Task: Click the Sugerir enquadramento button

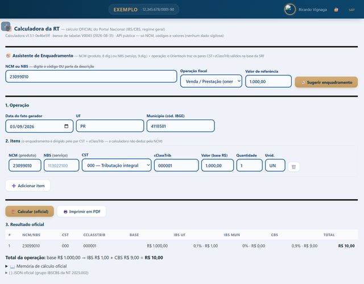Action: [326, 82]
